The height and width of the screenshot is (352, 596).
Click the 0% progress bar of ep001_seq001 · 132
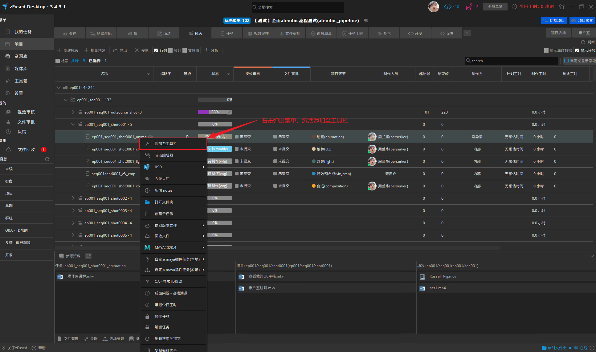coord(215,100)
